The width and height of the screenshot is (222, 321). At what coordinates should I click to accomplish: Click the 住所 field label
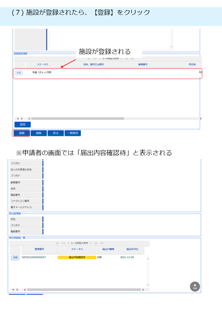[x=13, y=189]
